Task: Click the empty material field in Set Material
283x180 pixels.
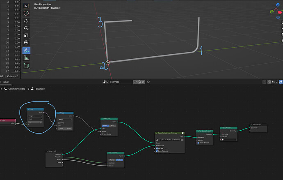Action: pos(229,139)
